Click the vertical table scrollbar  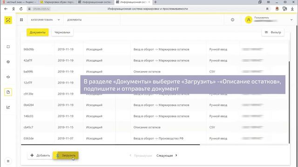[289, 102]
